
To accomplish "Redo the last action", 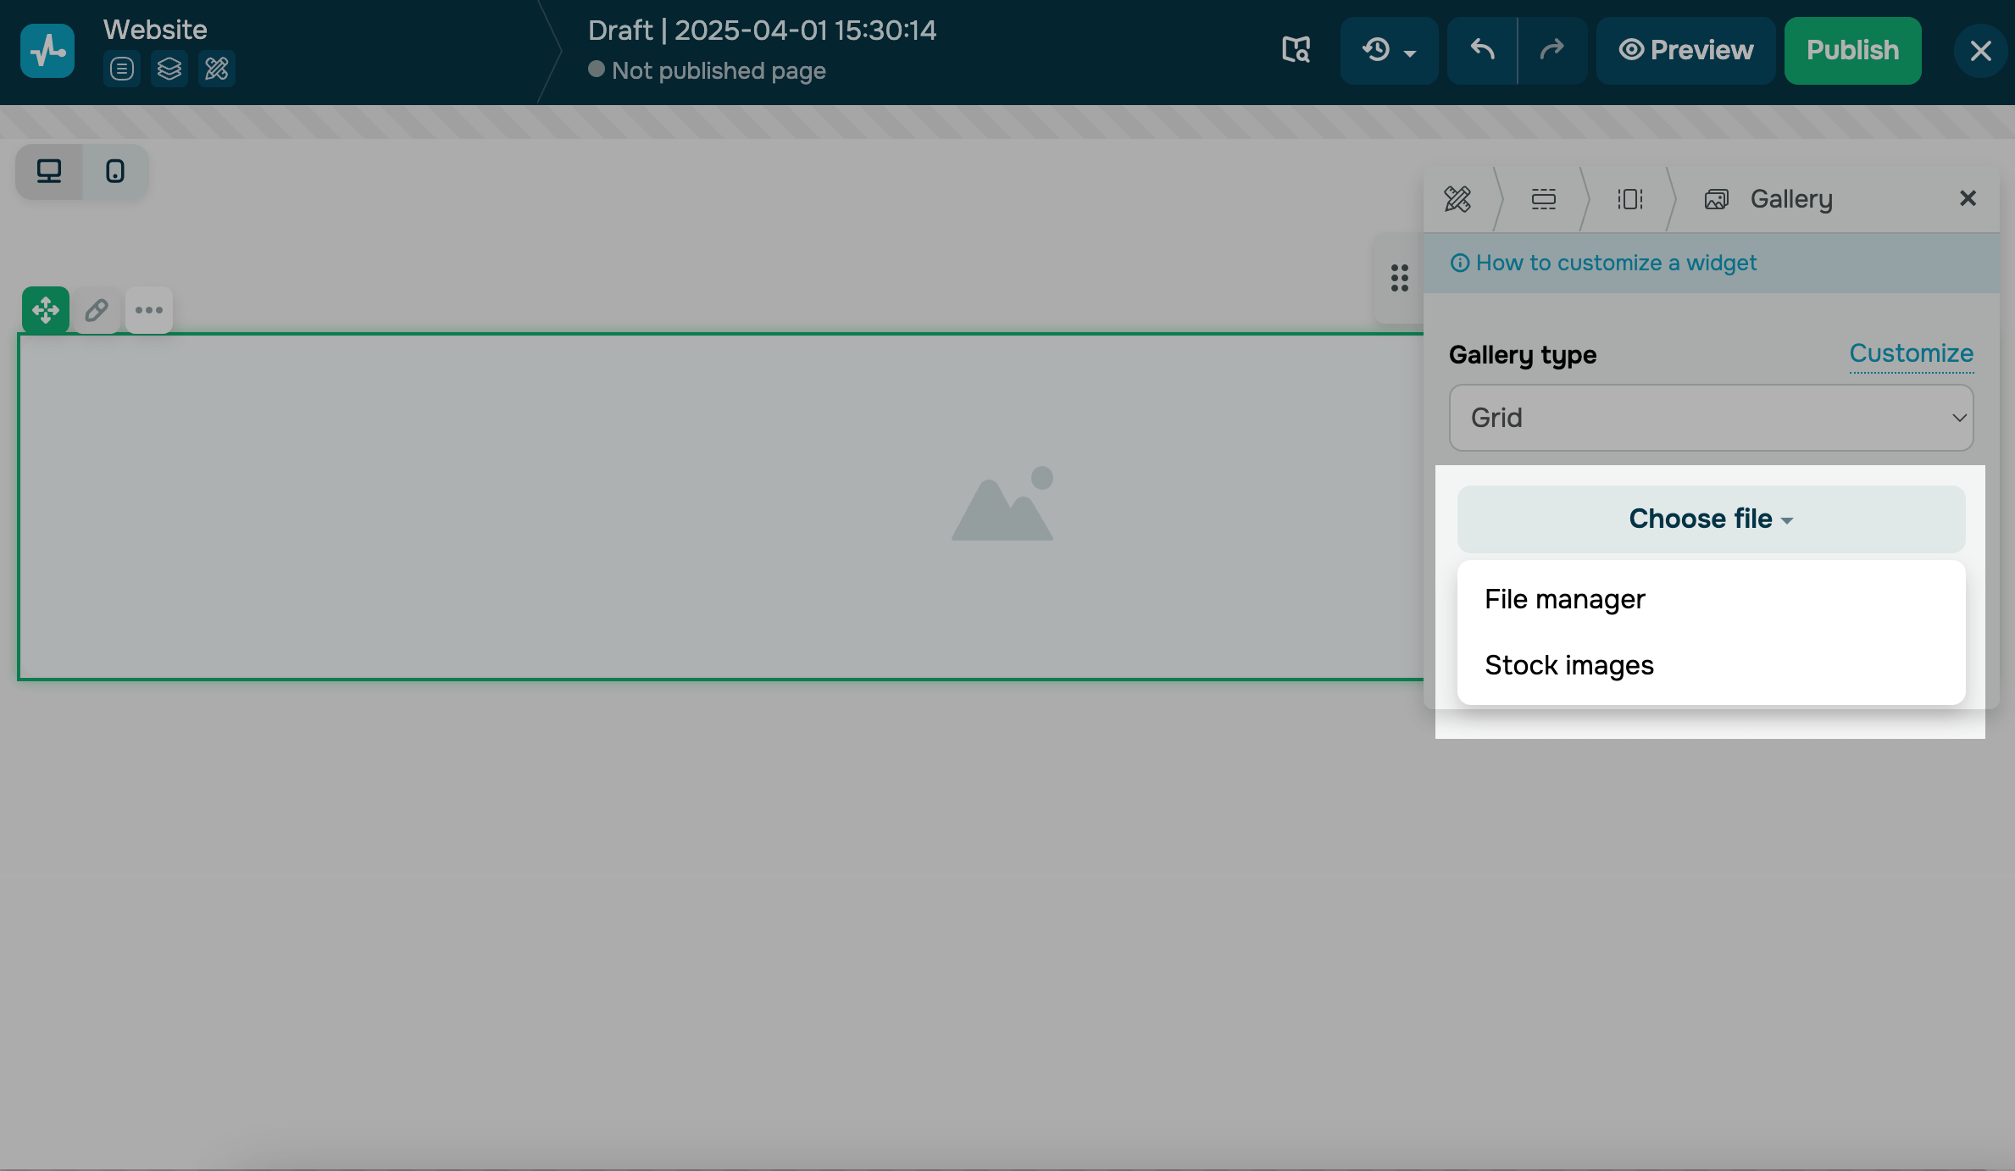I will pos(1551,50).
